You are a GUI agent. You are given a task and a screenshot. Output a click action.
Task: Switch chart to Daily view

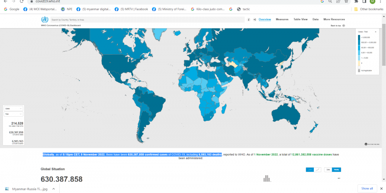click(x=328, y=170)
